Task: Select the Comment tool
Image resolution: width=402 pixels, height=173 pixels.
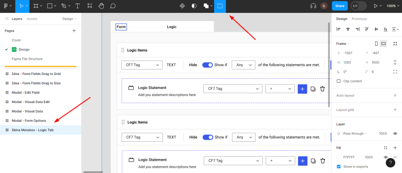Action: (113, 6)
